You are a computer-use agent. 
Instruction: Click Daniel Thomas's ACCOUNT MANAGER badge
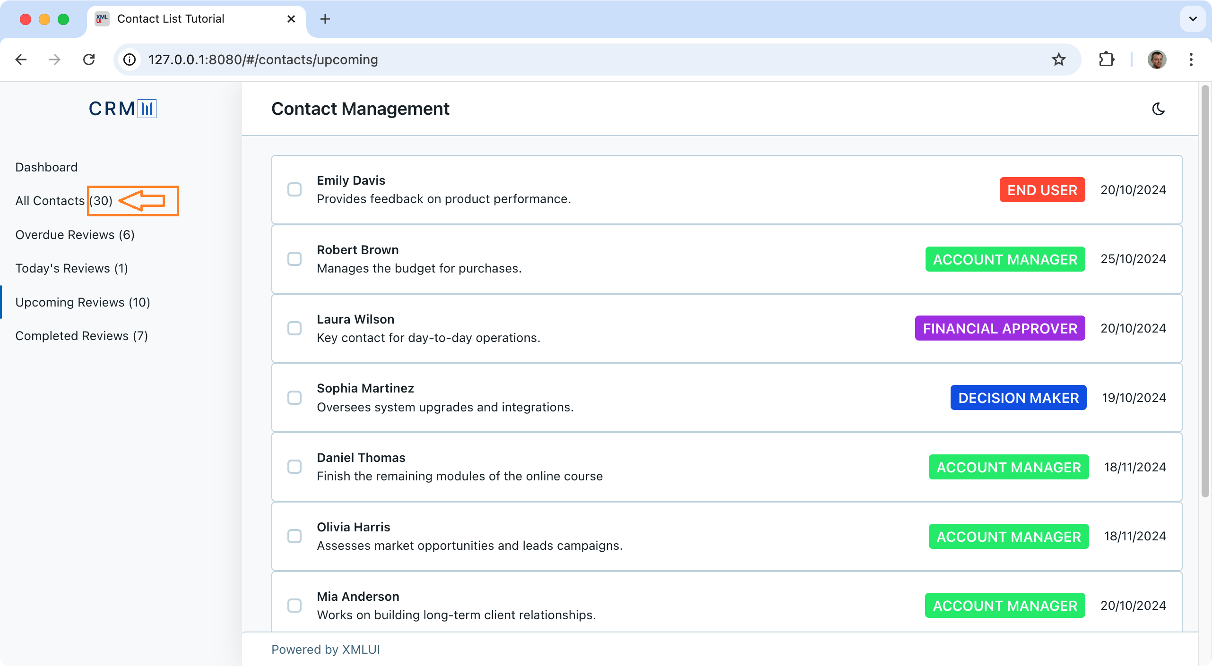[x=1009, y=467]
